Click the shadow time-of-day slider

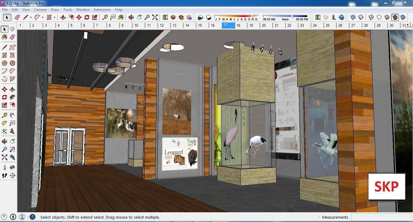tap(285, 16)
